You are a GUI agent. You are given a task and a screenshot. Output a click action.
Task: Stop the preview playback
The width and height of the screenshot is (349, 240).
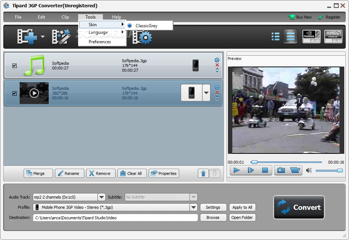click(265, 171)
